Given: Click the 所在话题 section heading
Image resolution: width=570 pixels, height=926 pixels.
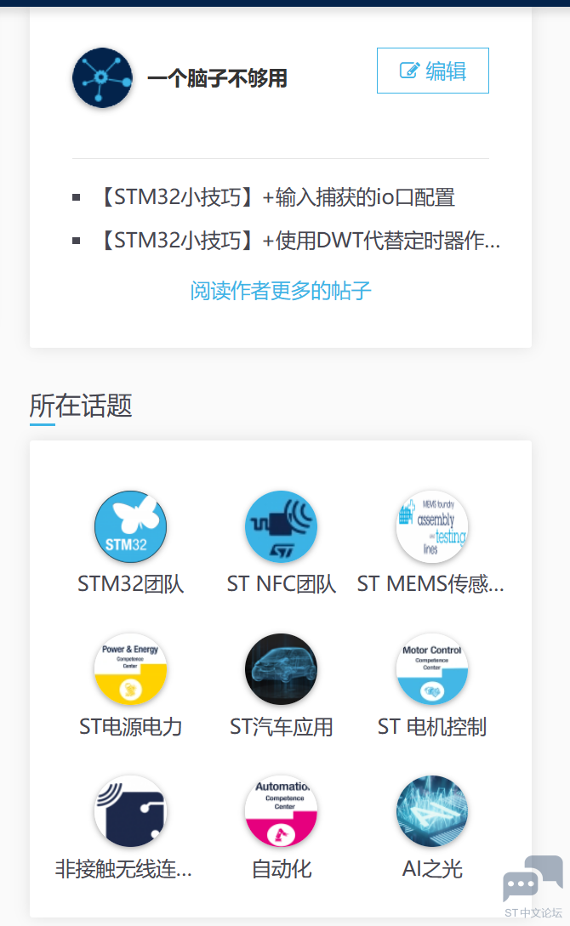Looking at the screenshot, I should pyautogui.click(x=81, y=406).
